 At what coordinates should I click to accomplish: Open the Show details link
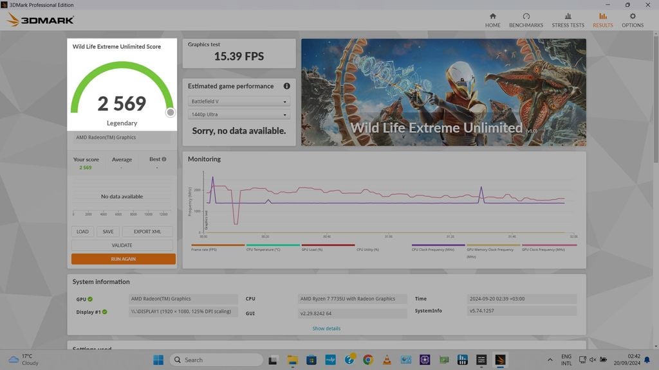click(326, 328)
